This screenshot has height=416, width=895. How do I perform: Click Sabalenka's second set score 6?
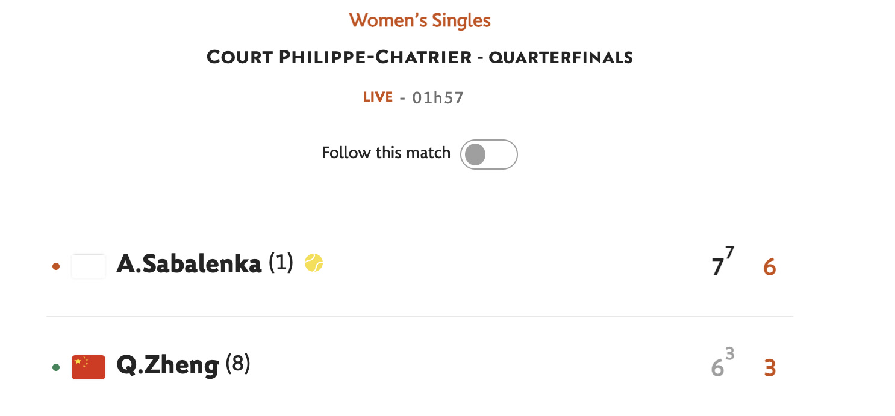coord(769,267)
